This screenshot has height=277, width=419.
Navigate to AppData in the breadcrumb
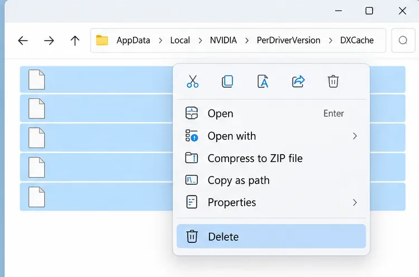[x=134, y=40]
